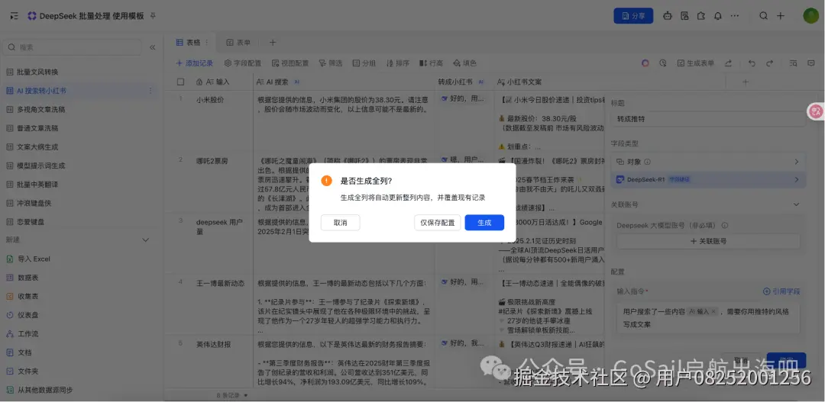Click the comment bubble icon in toolbar
This screenshot has height=402, width=825.
coord(810,63)
